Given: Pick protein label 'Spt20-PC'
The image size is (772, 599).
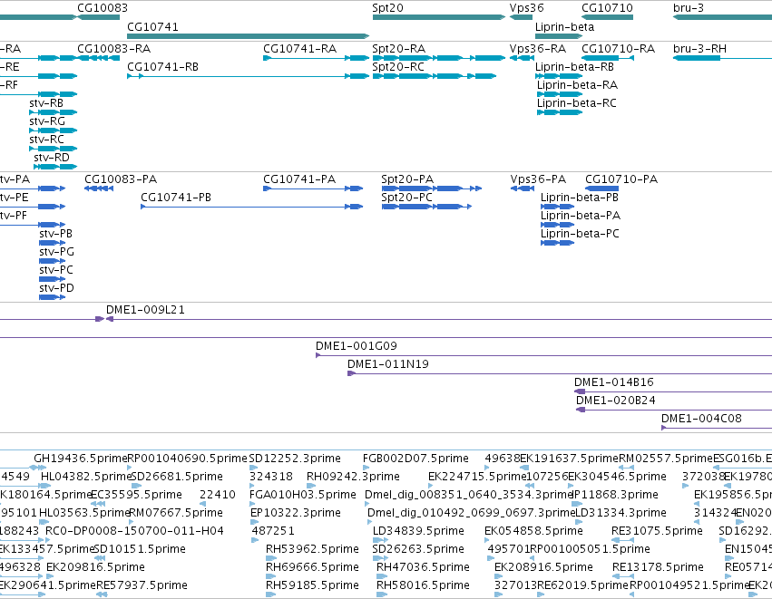Looking at the screenshot, I should [407, 198].
